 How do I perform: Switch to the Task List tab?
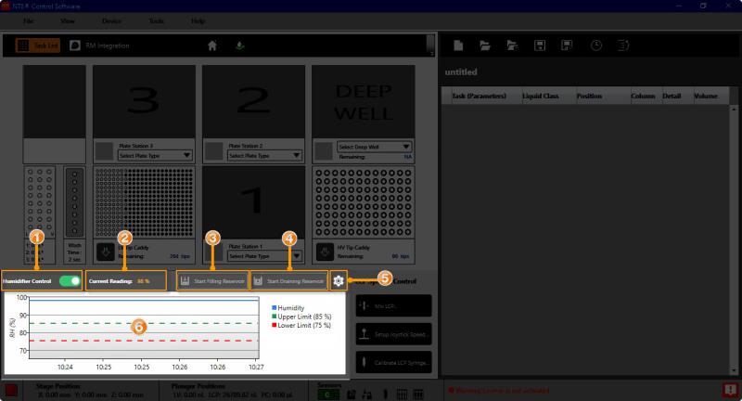[x=38, y=45]
